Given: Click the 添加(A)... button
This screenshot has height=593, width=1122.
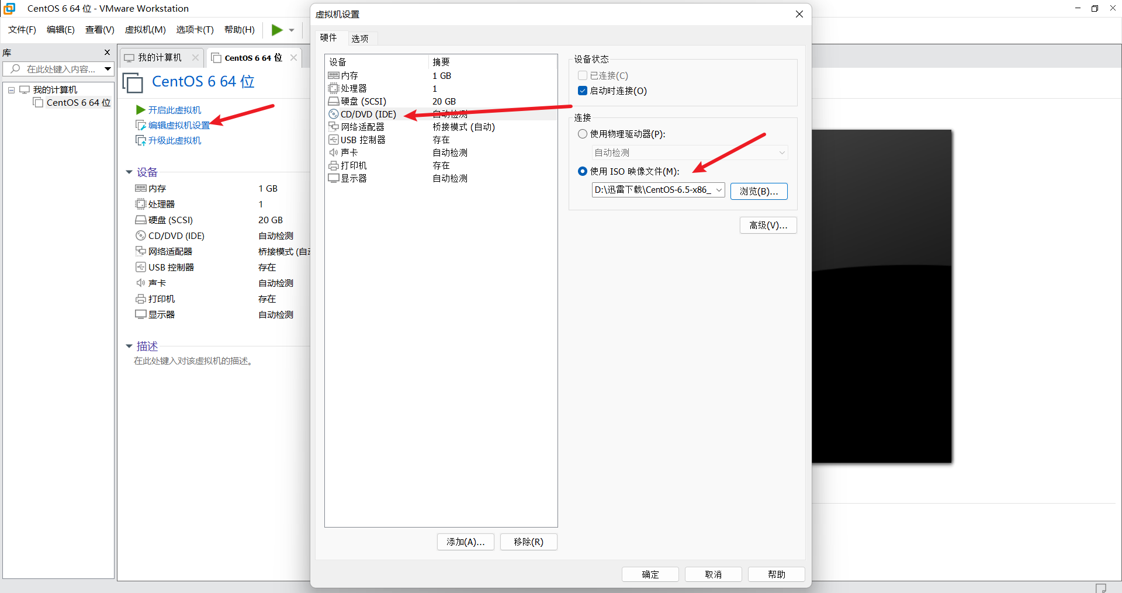Looking at the screenshot, I should click(x=465, y=542).
